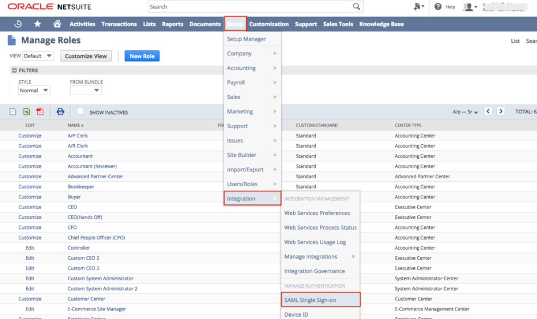Enable the Show Inactives checkbox
Image resolution: width=537 pixels, height=319 pixels.
point(80,112)
